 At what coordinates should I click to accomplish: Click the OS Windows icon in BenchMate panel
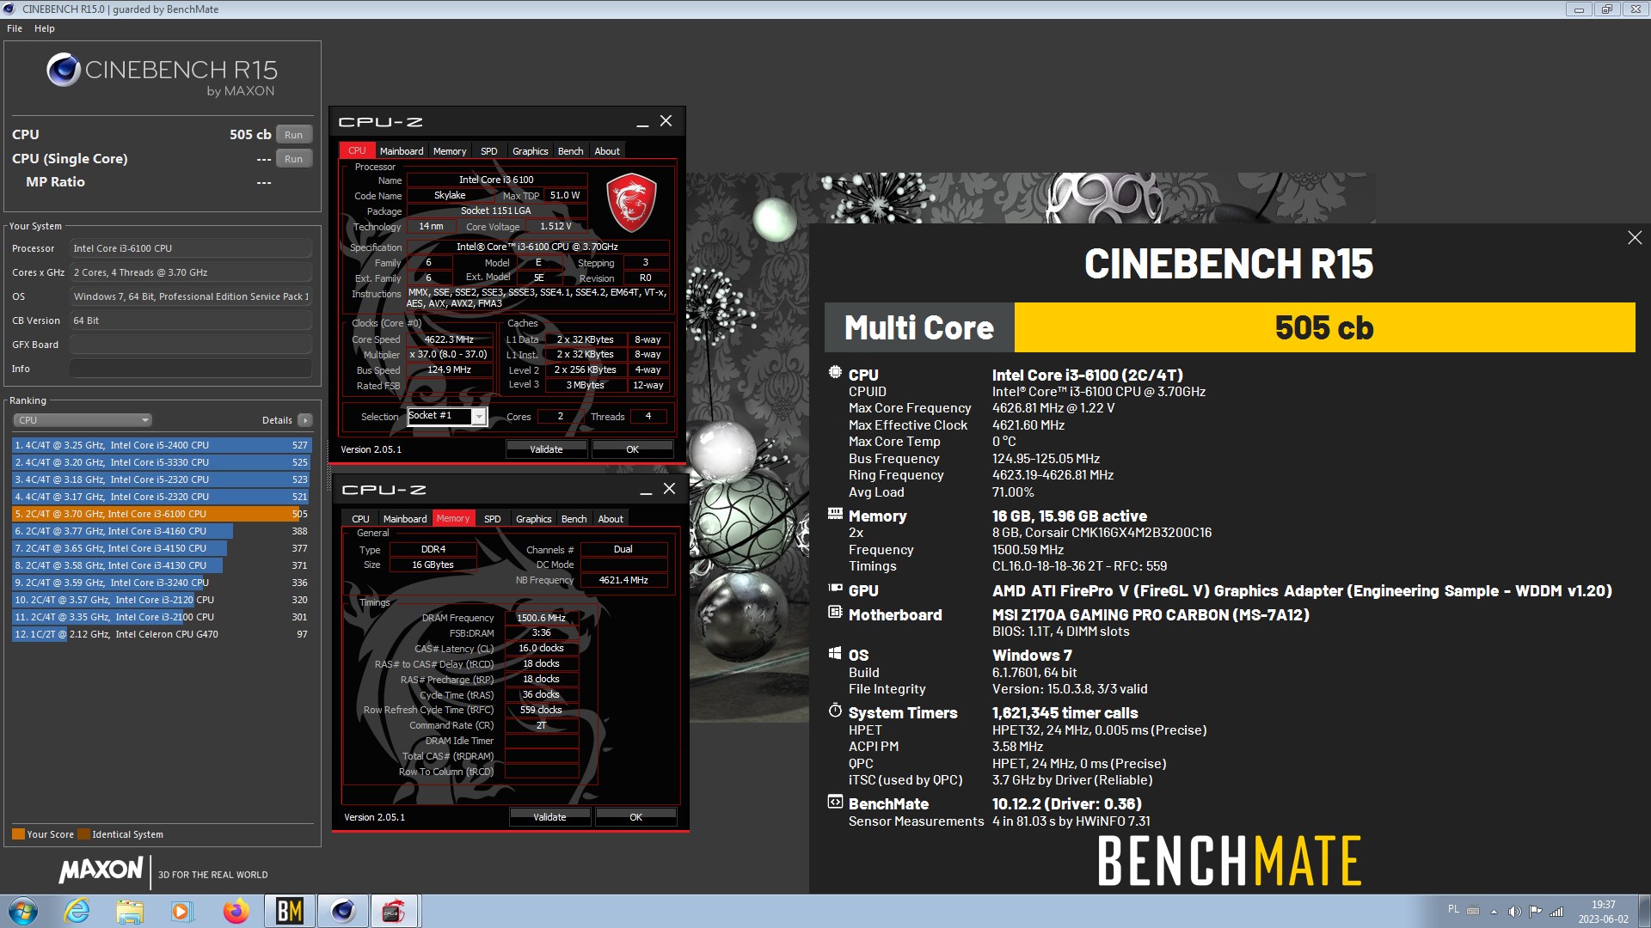835,653
